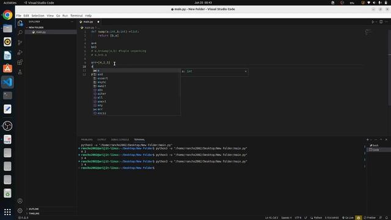Screen dimensions: 391x220
Task: Switch to the OUTPUT panel tab
Action: click(x=102, y=140)
